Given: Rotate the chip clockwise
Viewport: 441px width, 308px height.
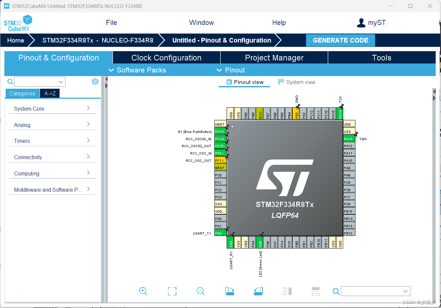Looking at the screenshot, I should click(x=230, y=291).
